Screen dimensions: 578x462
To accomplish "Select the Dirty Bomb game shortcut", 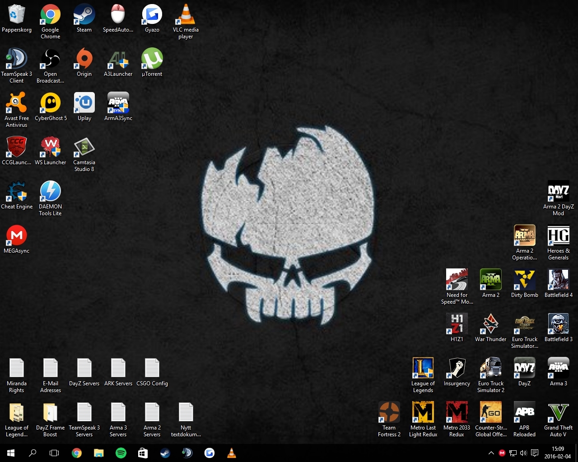I will (525, 284).
